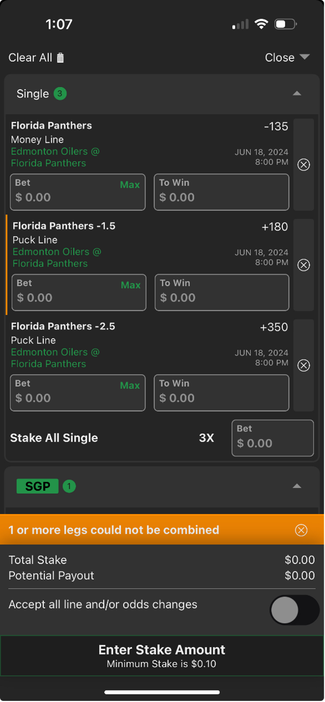Set Max bet on the -1.5 Puck Line
The width and height of the screenshot is (325, 702).
coord(131,285)
